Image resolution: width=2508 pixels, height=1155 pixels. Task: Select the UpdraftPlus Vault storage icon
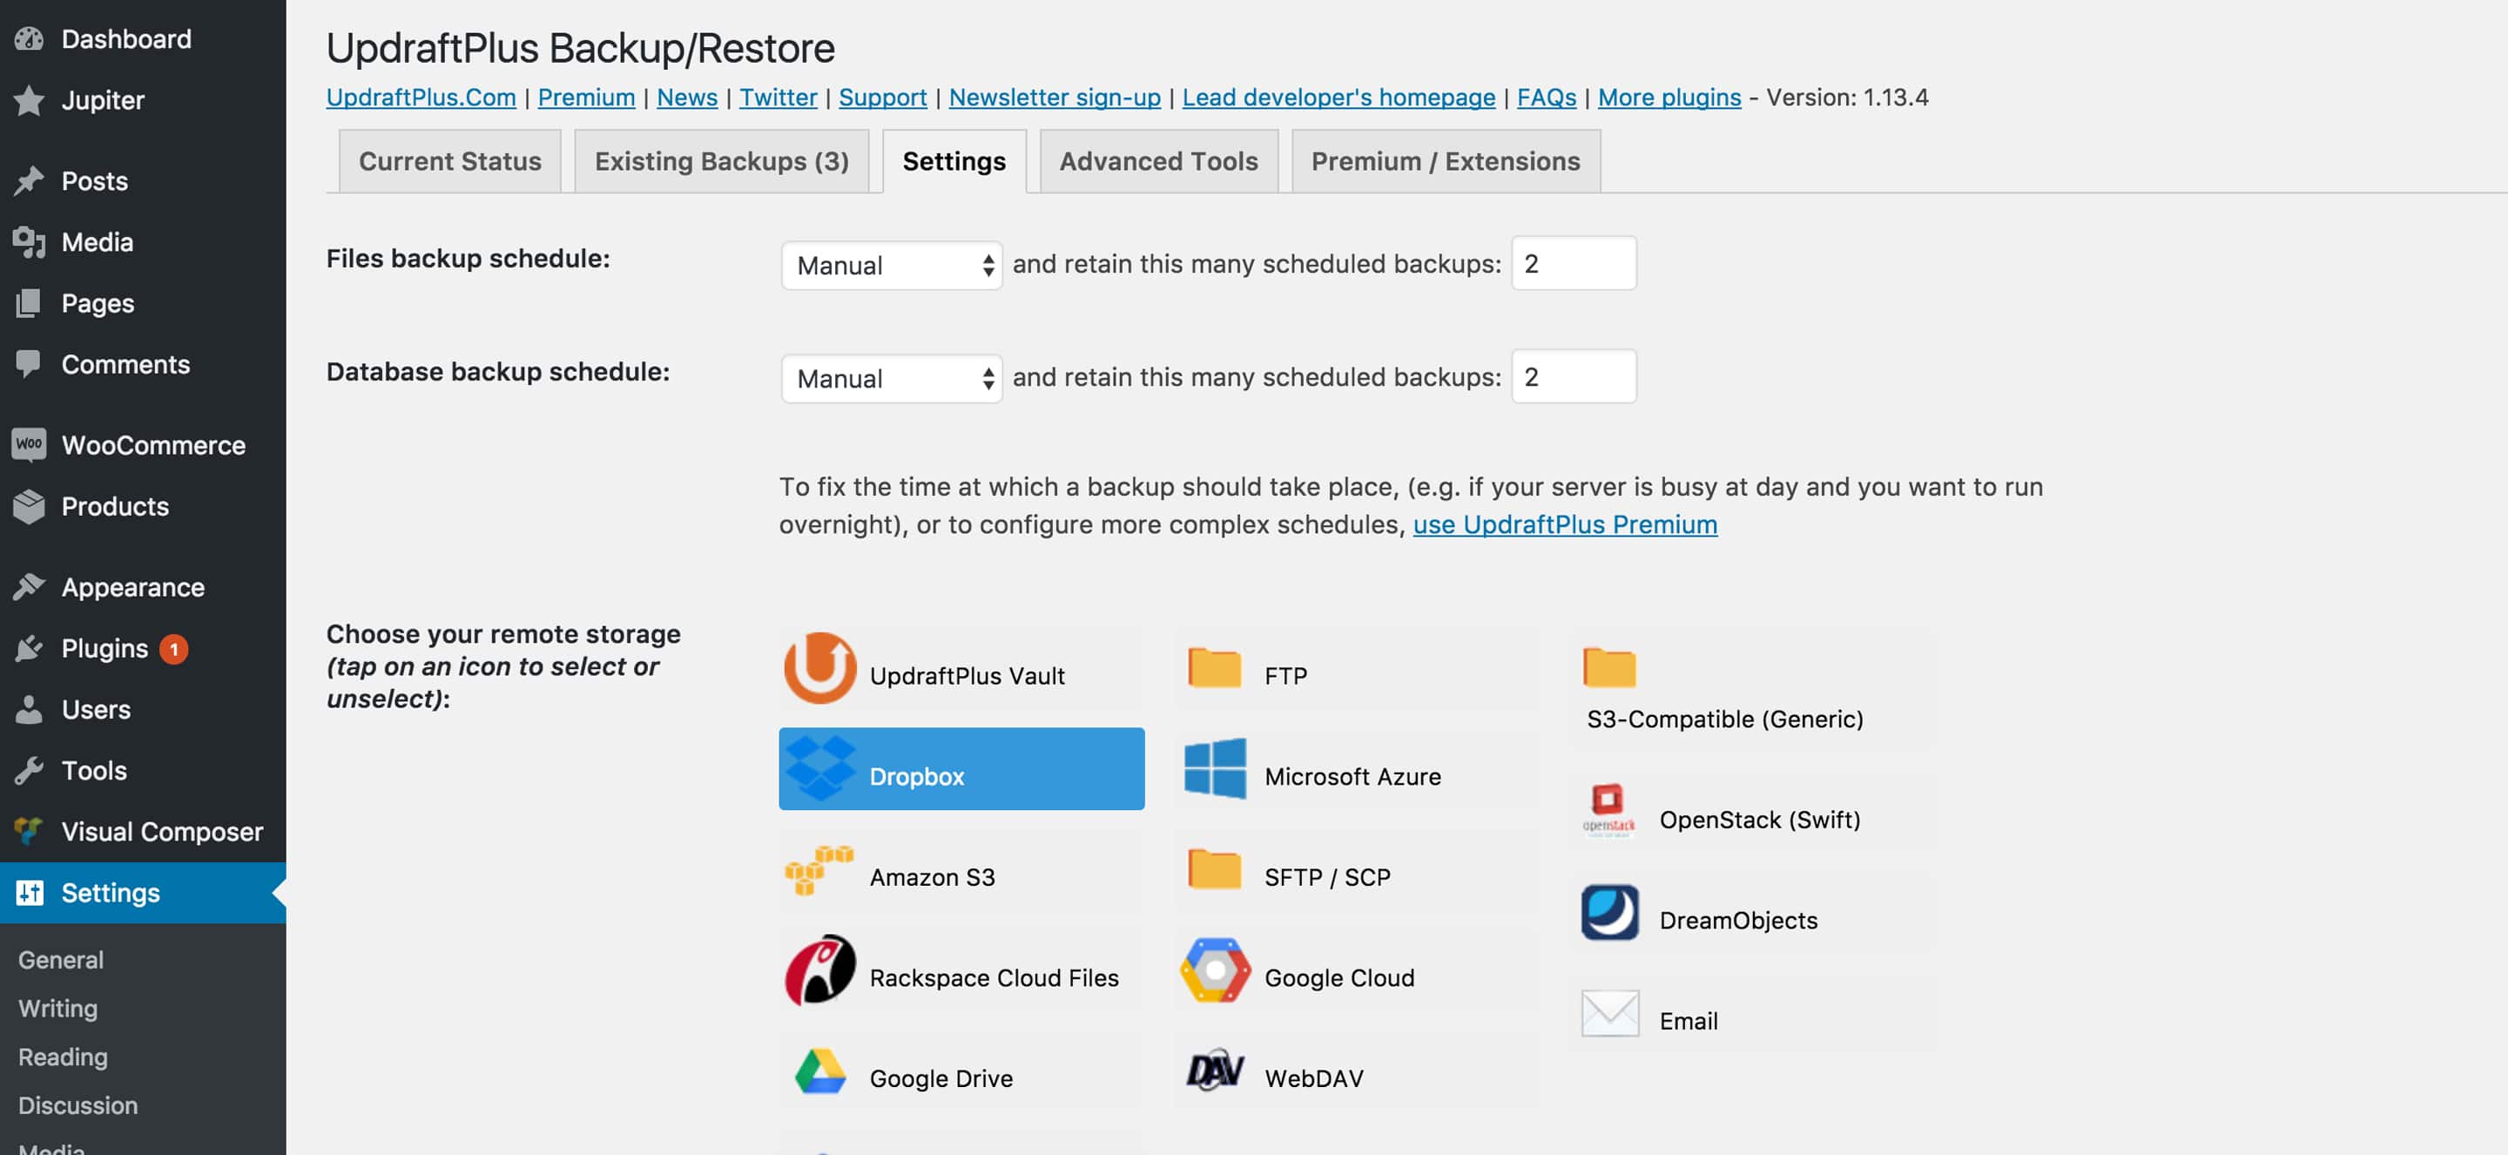pyautogui.click(x=819, y=668)
